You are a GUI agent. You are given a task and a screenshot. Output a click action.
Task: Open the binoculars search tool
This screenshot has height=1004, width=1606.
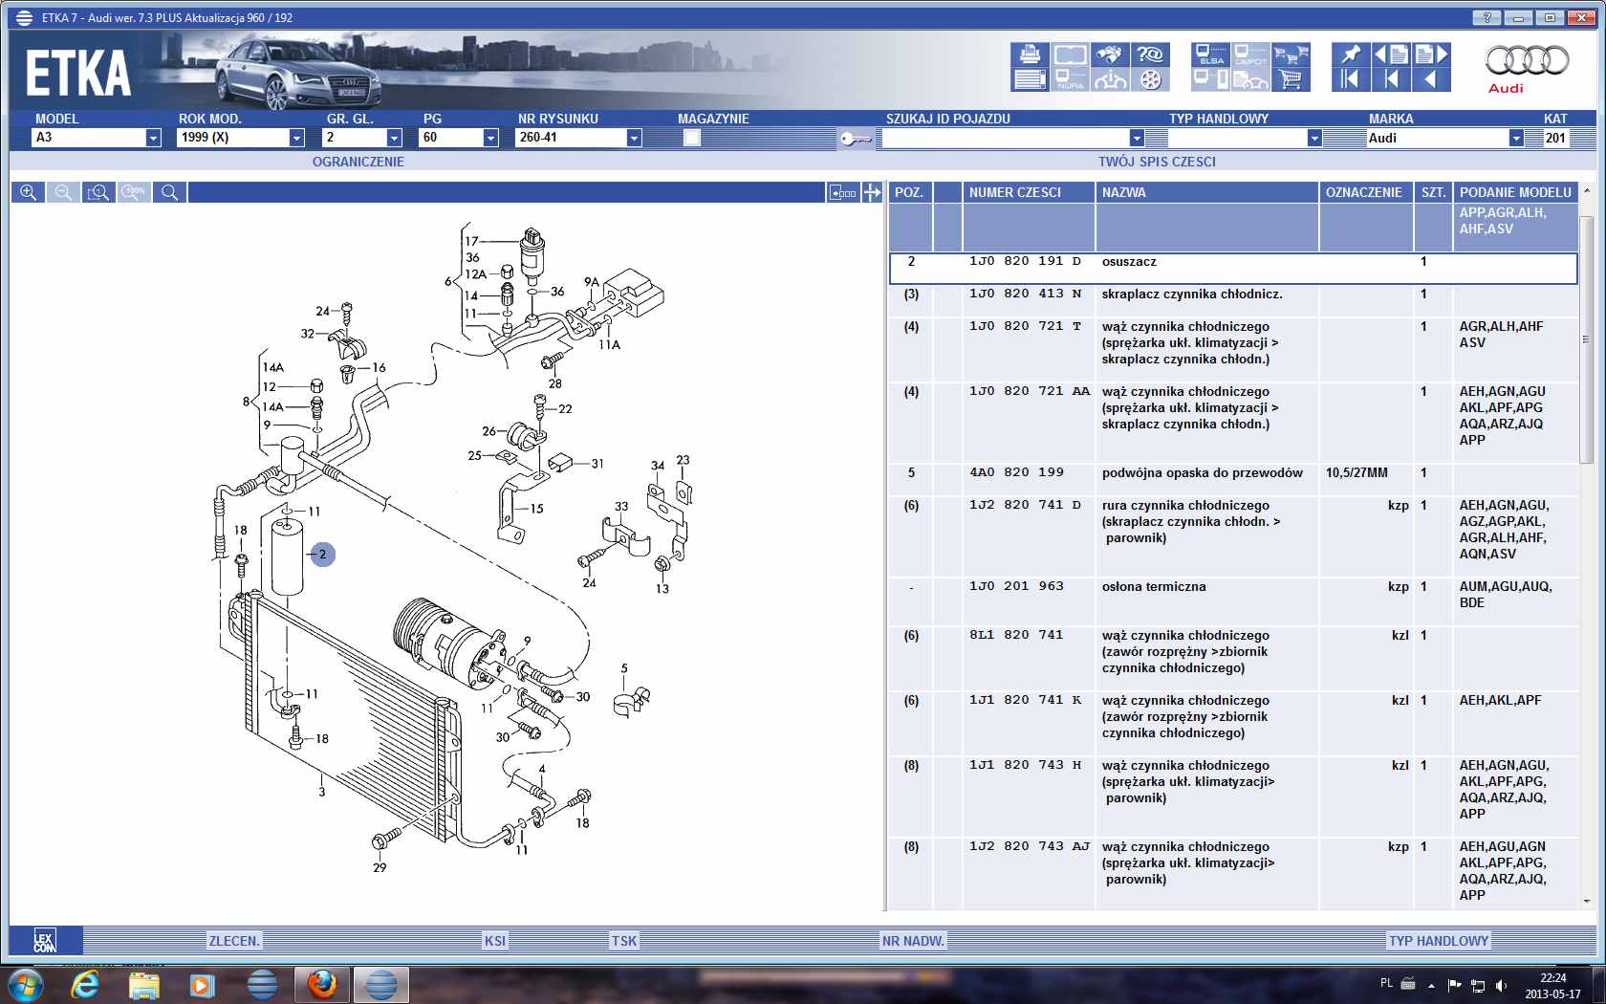pos(1110,55)
